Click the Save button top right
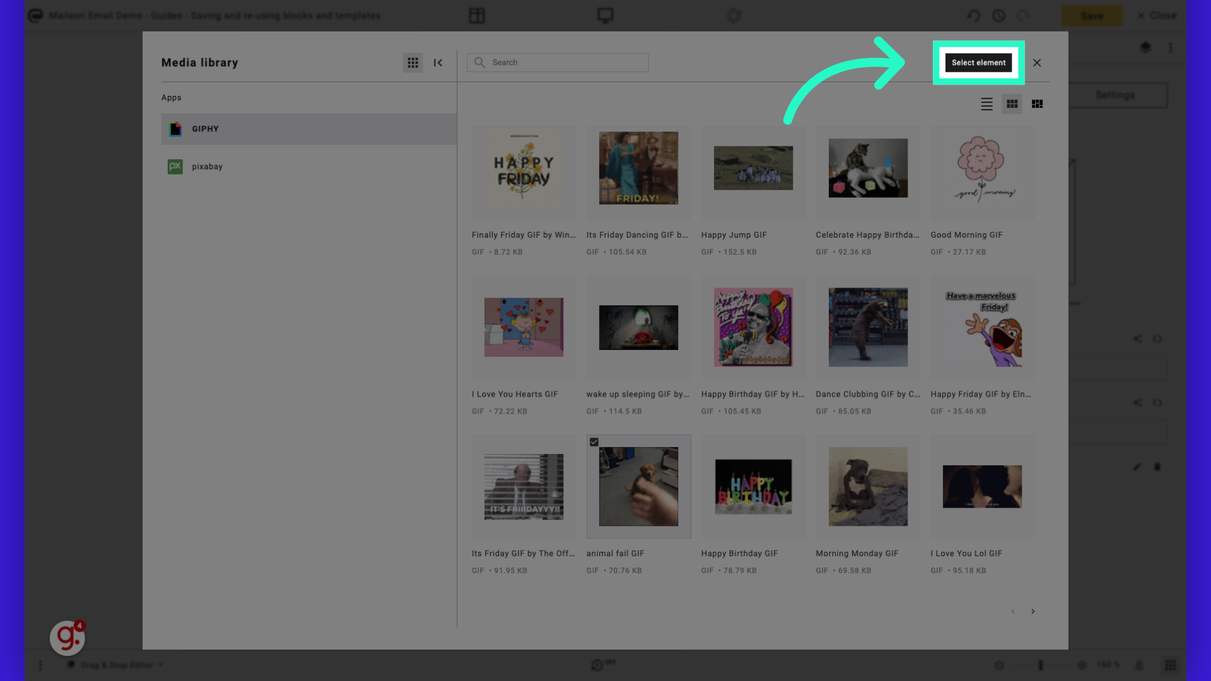Image resolution: width=1211 pixels, height=681 pixels. point(1092,15)
